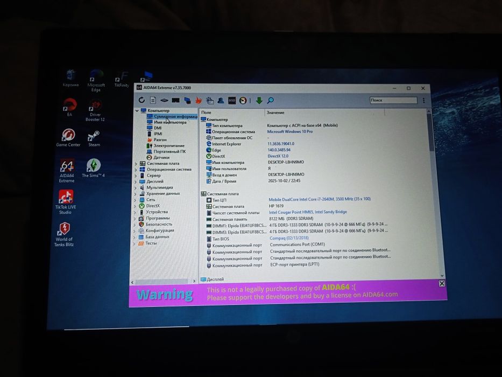Screen dimensions: 502x377
Task: Select the Системная память row
Action: point(259,219)
